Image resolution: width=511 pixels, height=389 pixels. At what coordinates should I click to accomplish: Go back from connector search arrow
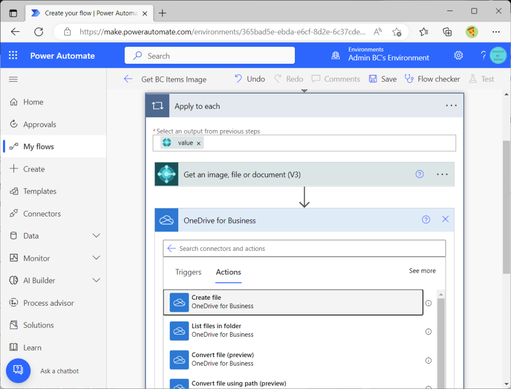click(x=172, y=248)
